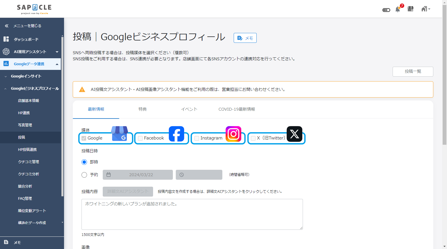
Task: Open the 投稿一覧 list
Action: tap(413, 71)
